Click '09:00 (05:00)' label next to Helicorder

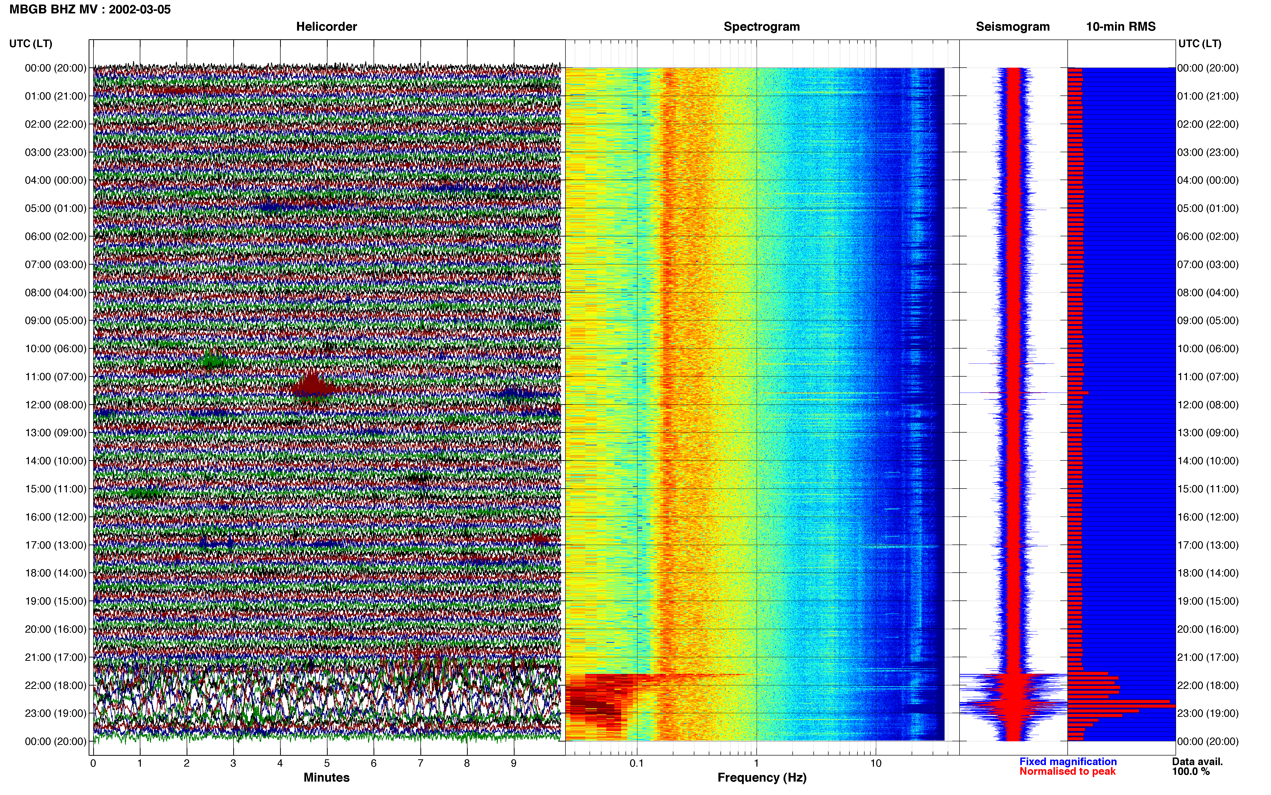56,321
